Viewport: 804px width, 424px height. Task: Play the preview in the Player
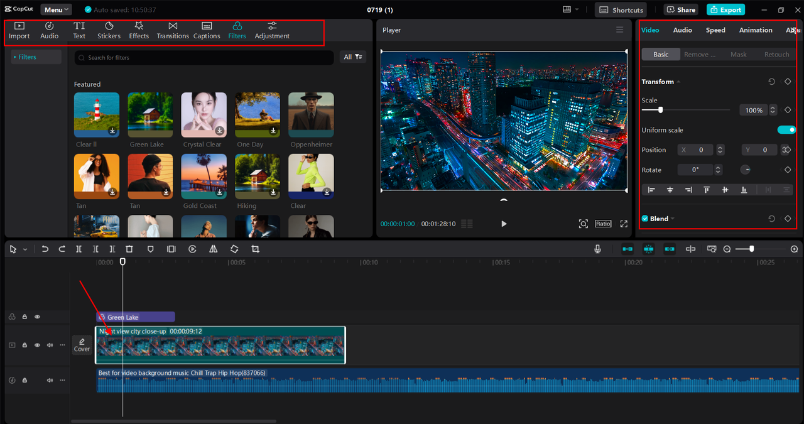504,224
